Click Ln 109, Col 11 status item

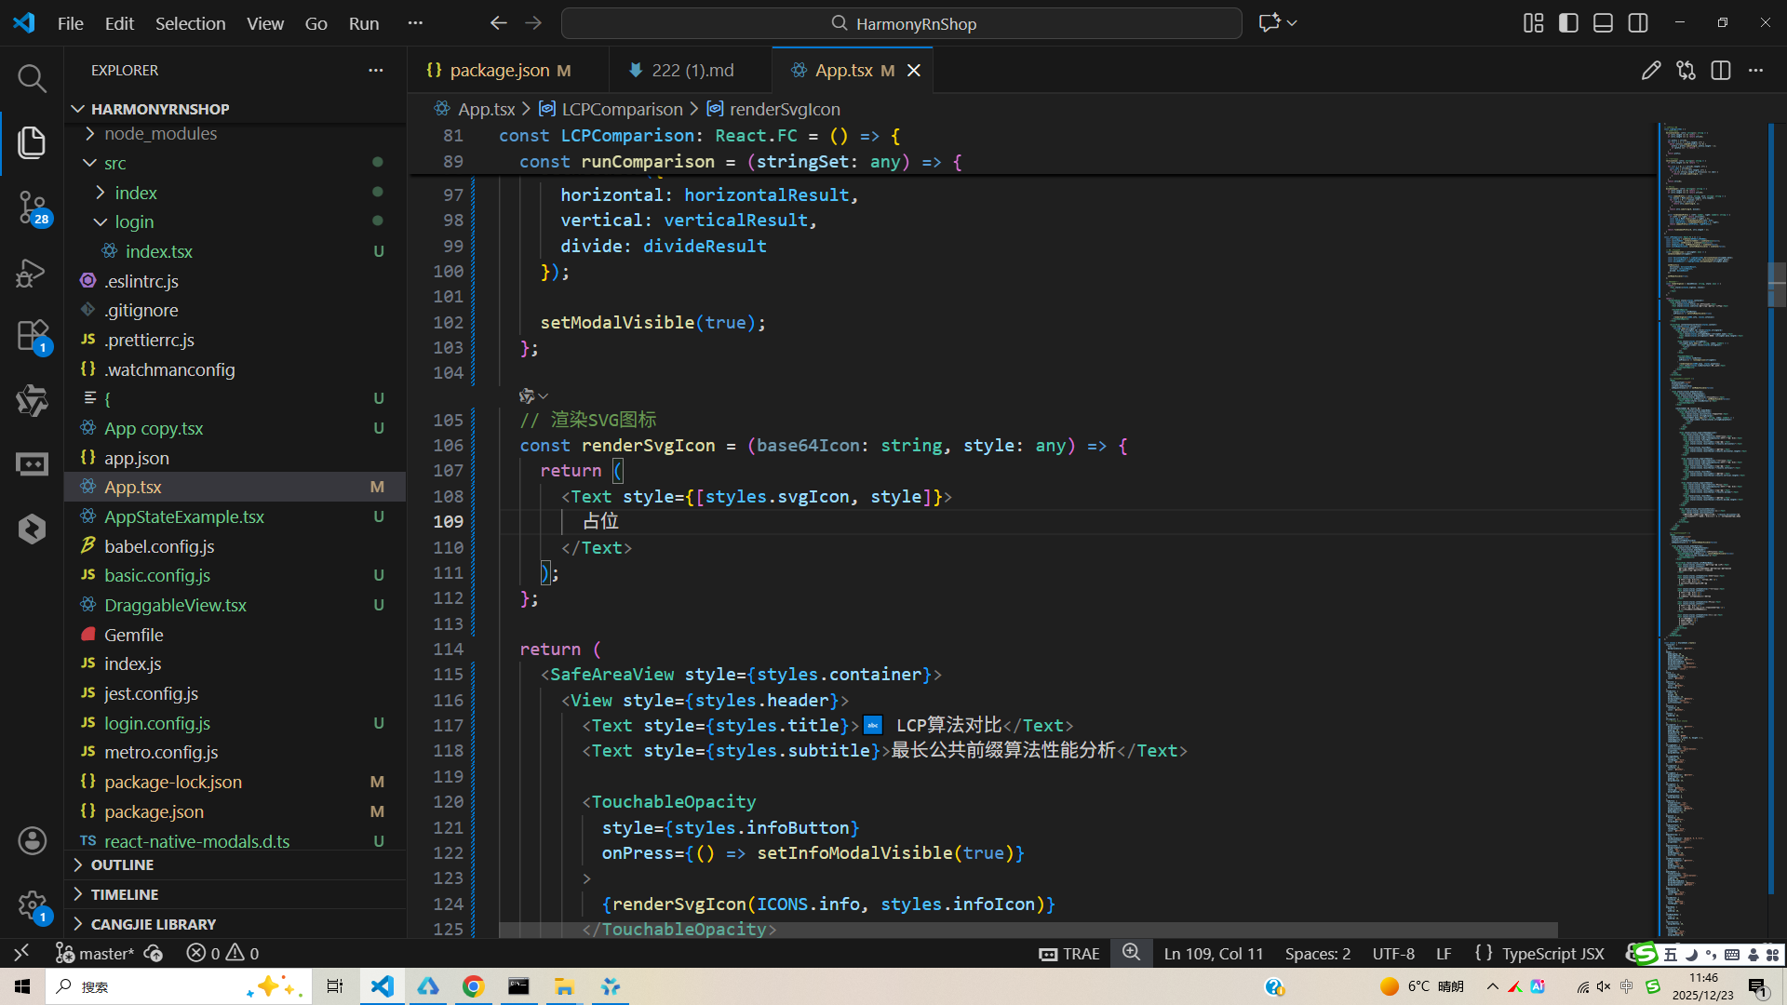point(1214,954)
